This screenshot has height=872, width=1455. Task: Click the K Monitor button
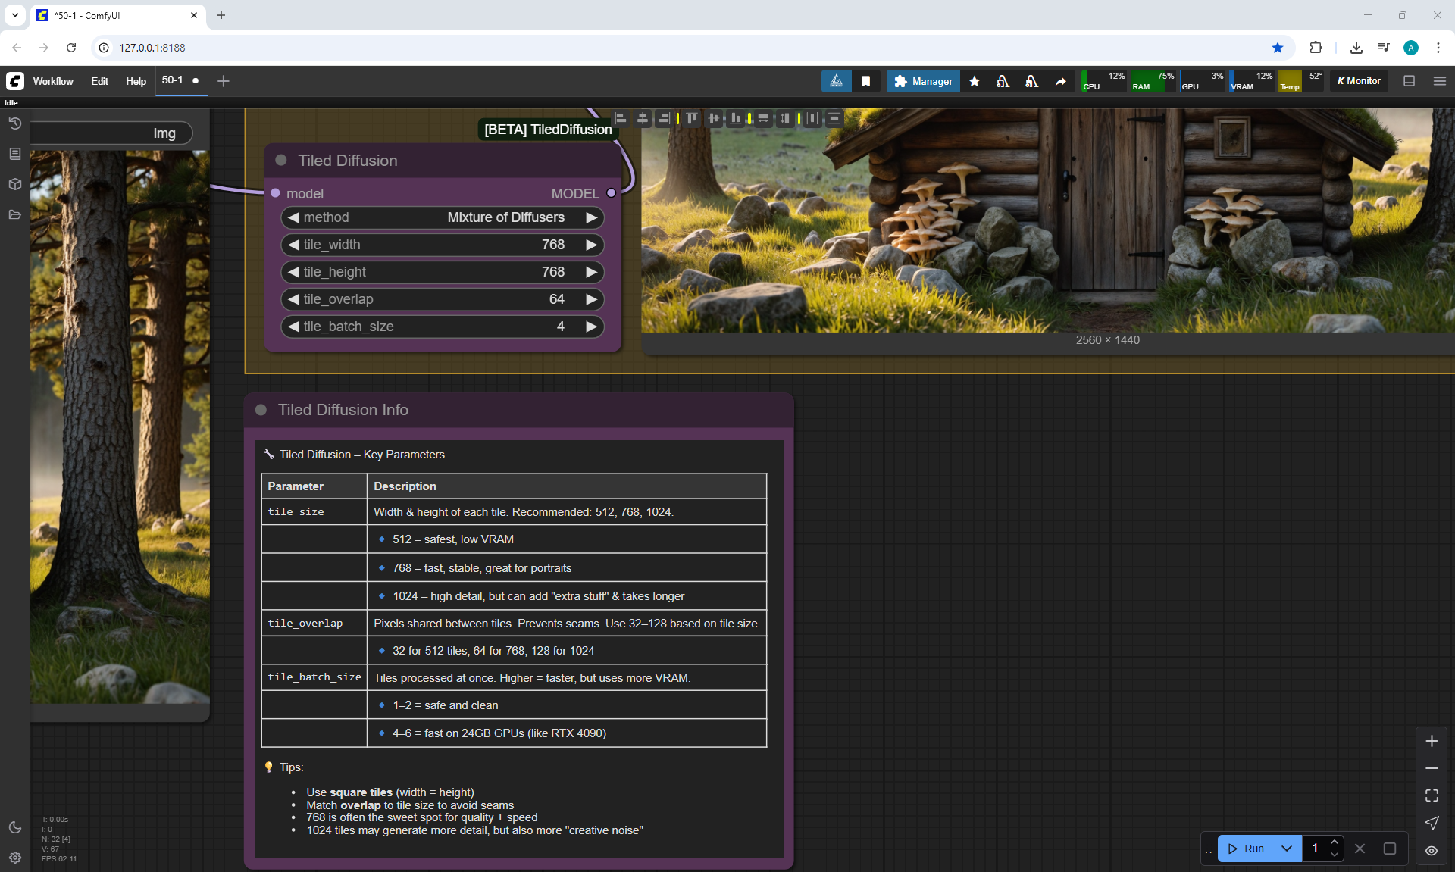click(x=1359, y=81)
